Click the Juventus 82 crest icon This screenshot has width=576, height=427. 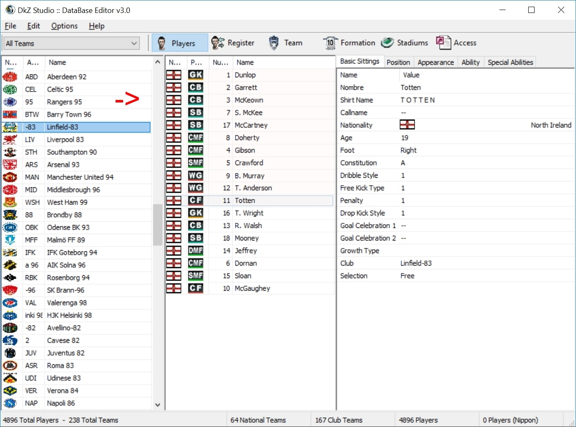10,353
